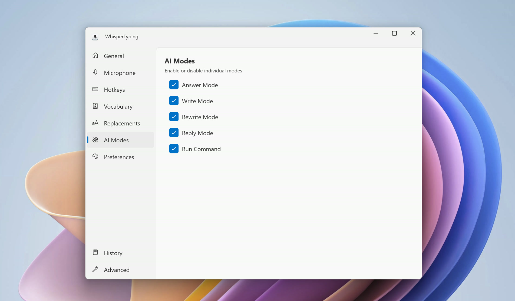Image resolution: width=515 pixels, height=301 pixels.
Task: Uncheck Write Mode
Action: [x=174, y=101]
